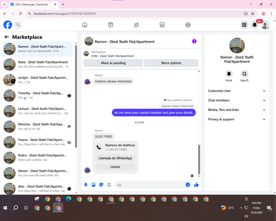The height and width of the screenshot is (221, 276).
Task: Choose a sticker icon
Action: (101, 185)
